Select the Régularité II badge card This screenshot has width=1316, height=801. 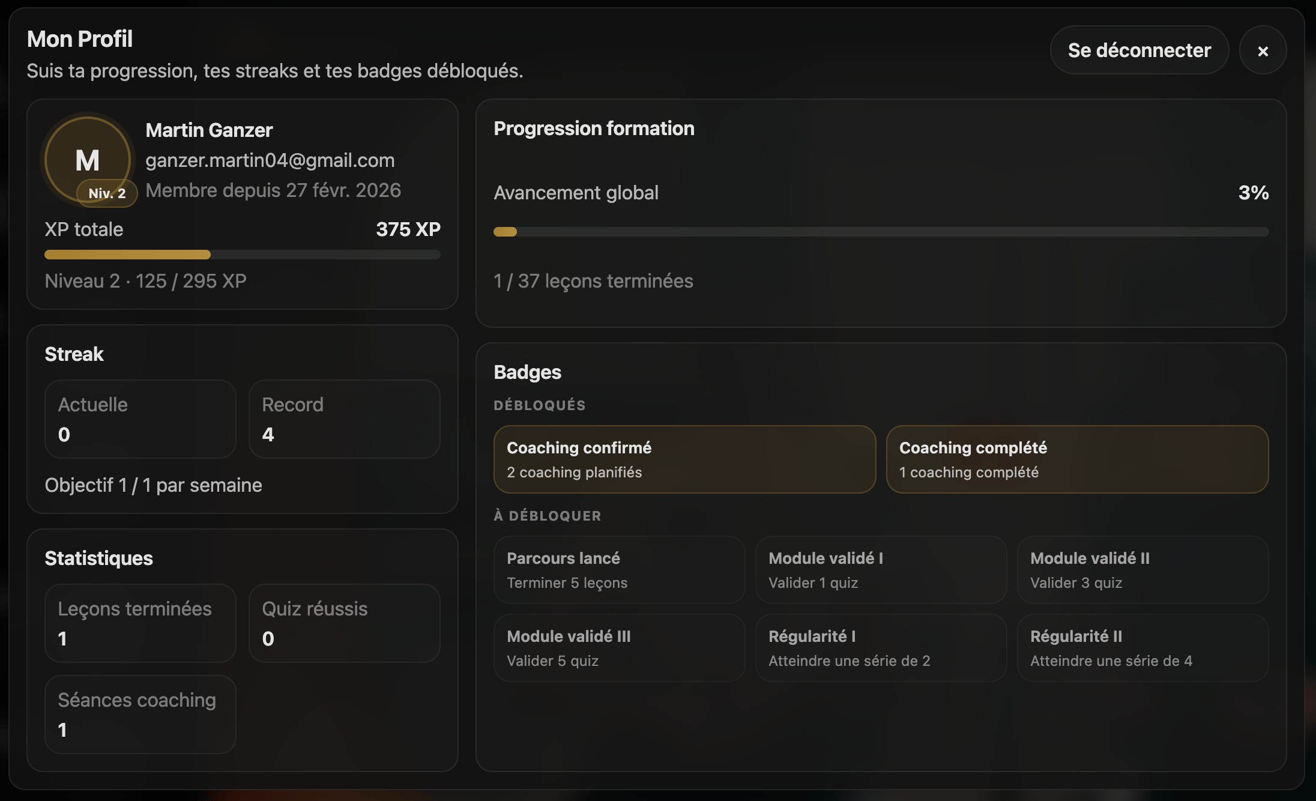pyautogui.click(x=1142, y=648)
